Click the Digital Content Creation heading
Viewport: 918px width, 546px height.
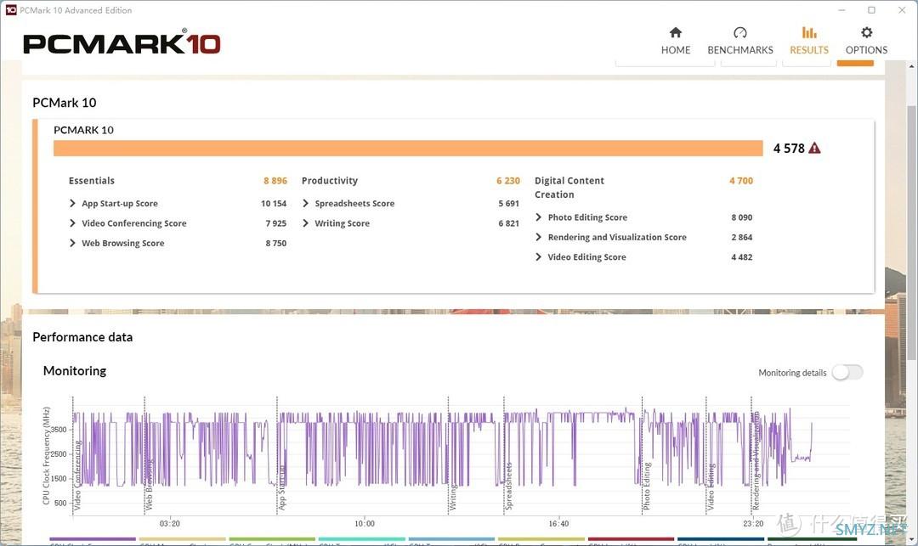(x=569, y=188)
